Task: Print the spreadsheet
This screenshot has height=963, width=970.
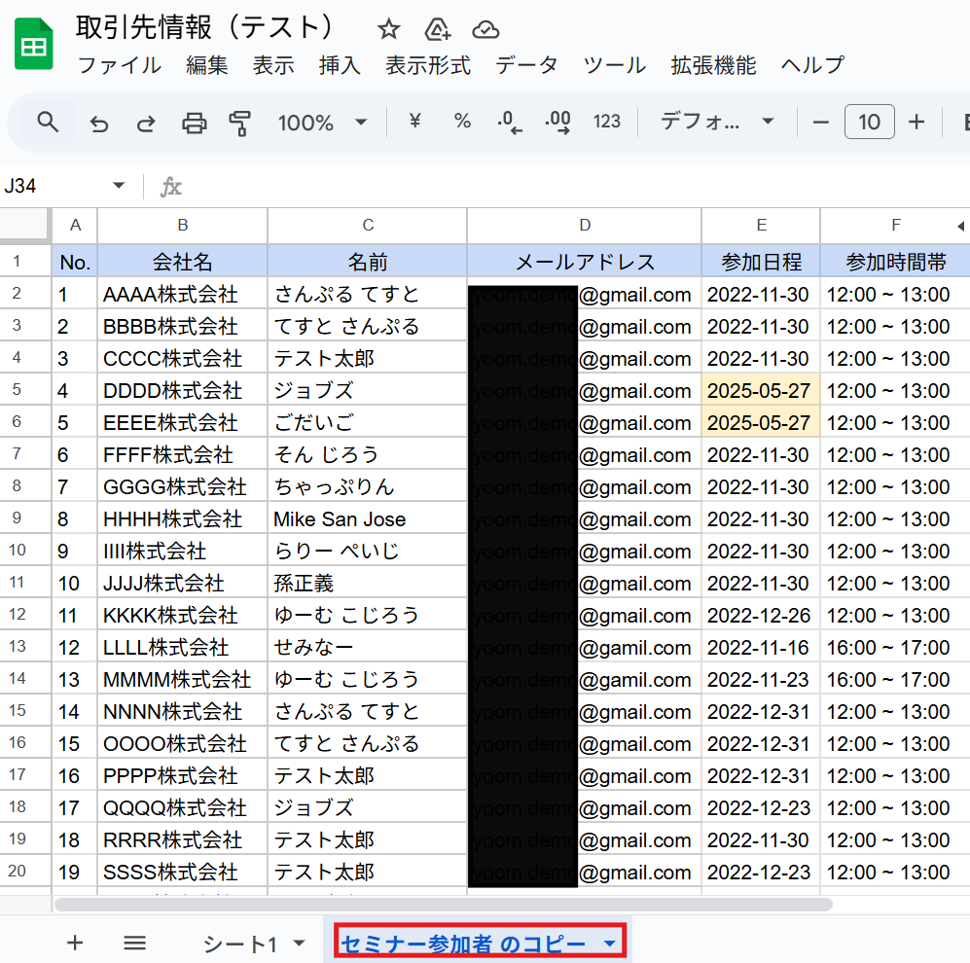Action: pyautogui.click(x=195, y=123)
